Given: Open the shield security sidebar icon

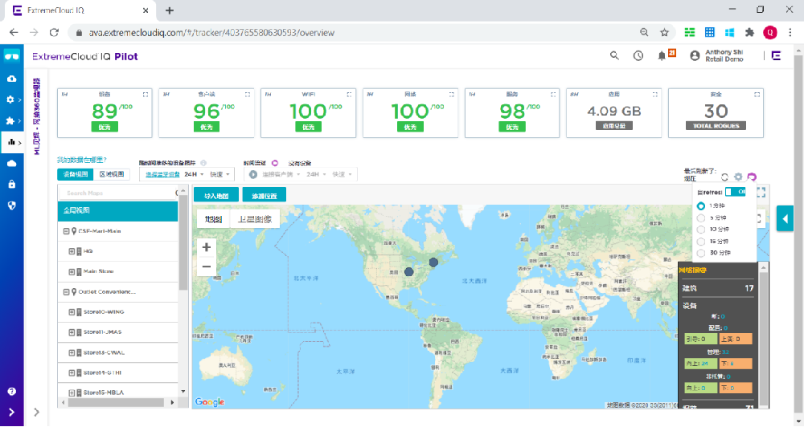Looking at the screenshot, I should pyautogui.click(x=11, y=205).
